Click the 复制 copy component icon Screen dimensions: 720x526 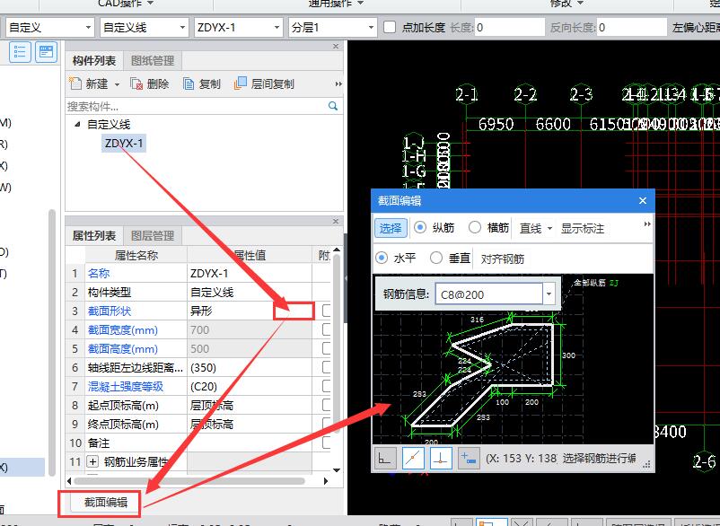[x=189, y=83]
